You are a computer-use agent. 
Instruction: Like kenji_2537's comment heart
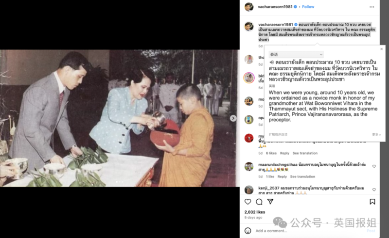374,190
